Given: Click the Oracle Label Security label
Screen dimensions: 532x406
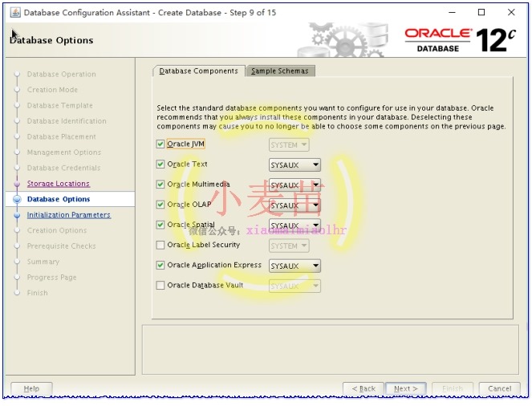Looking at the screenshot, I should point(204,245).
